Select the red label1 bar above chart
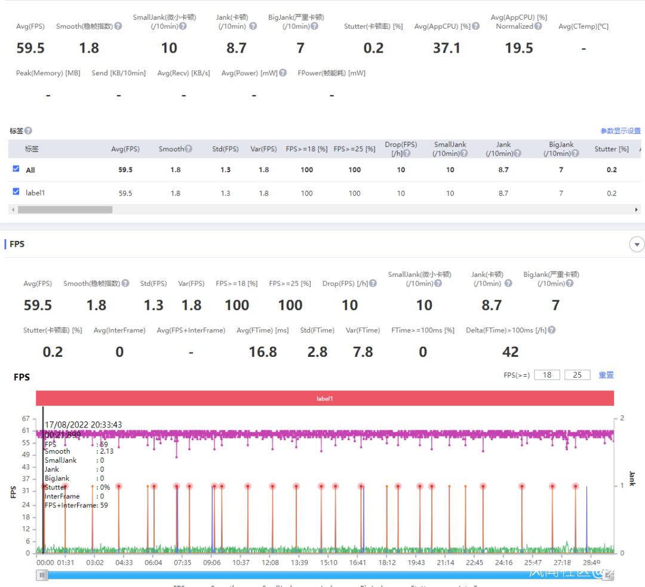645x587 pixels. click(325, 398)
